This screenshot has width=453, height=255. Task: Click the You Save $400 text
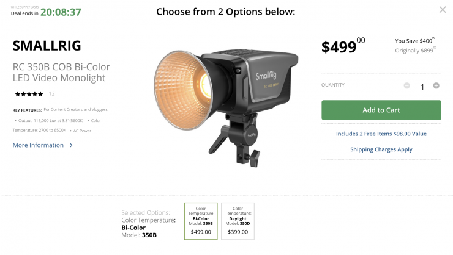coord(414,41)
